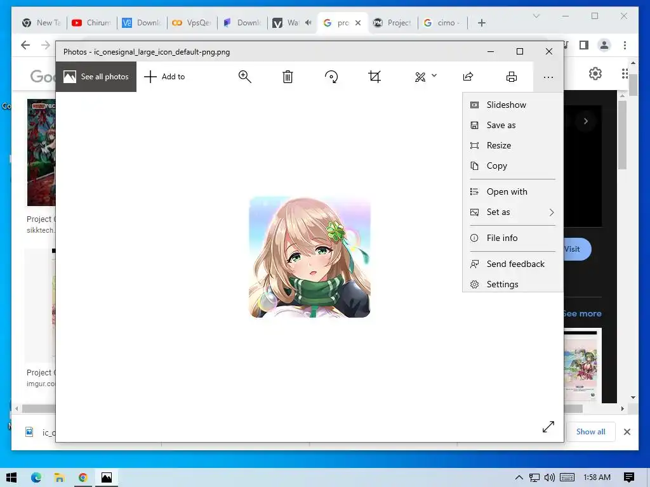Click See more link in Chrome

coord(583,313)
